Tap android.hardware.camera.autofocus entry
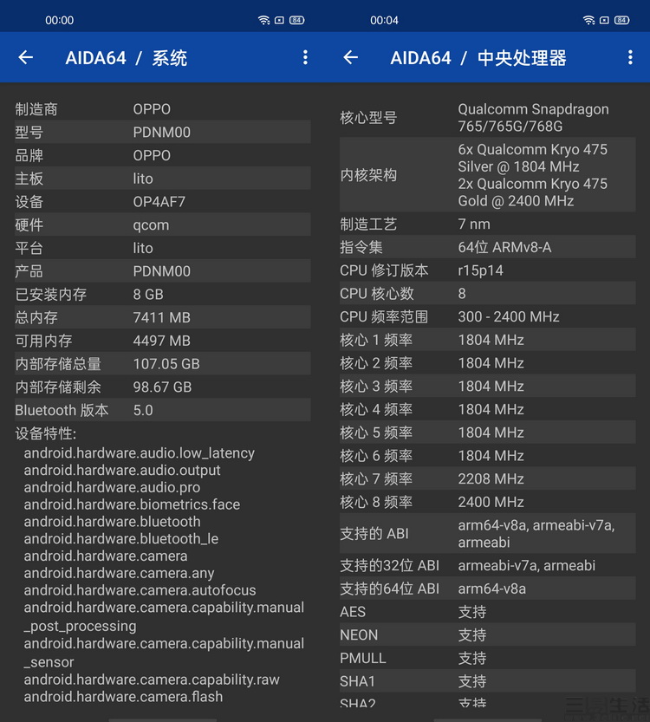This screenshot has height=722, width=650. point(140,590)
